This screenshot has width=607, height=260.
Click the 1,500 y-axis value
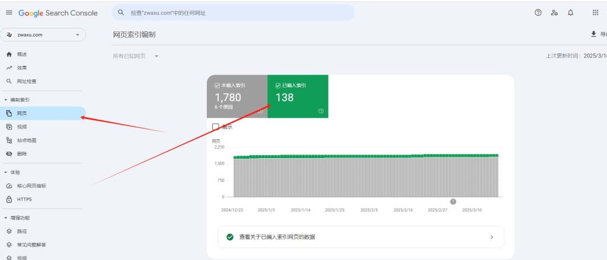tap(219, 163)
